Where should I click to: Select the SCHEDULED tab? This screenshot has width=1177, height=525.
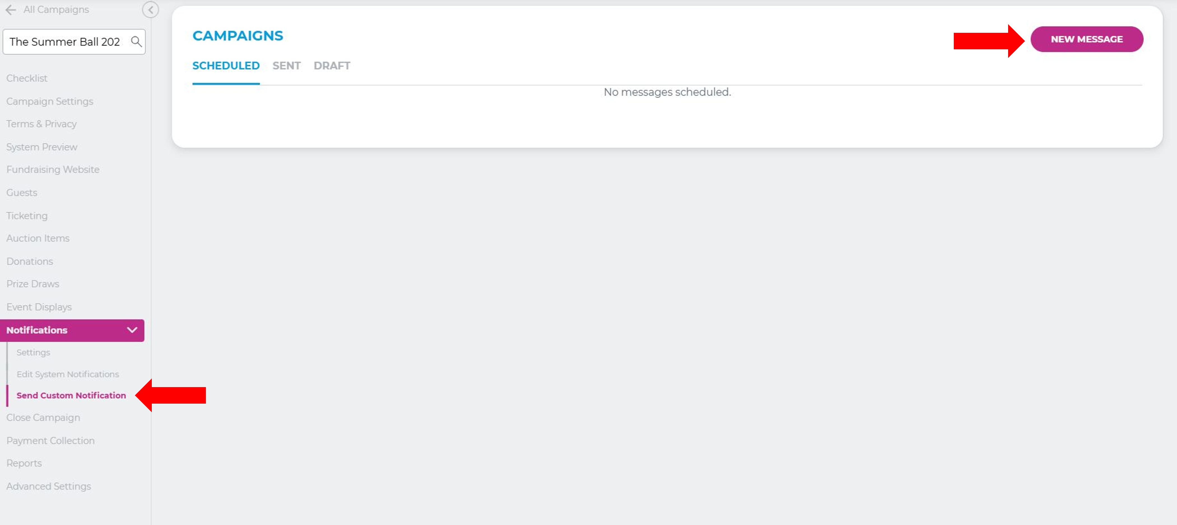pyautogui.click(x=226, y=65)
